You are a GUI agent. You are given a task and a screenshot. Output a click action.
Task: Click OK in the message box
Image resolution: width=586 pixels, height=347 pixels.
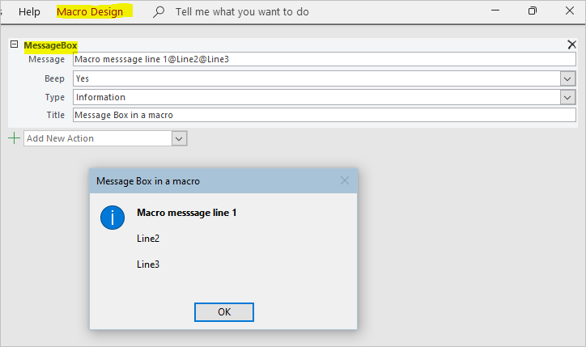point(224,312)
